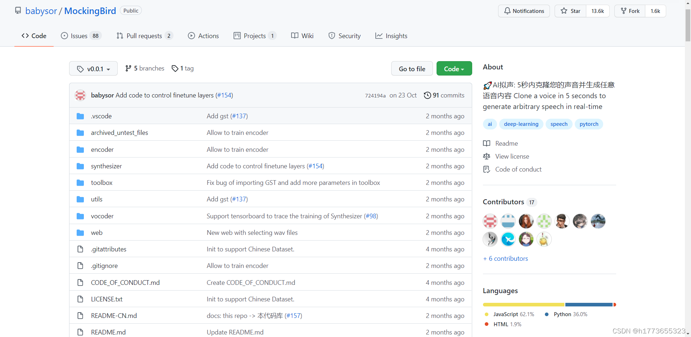Open pull request #154 in the commit header
The height and width of the screenshot is (337, 691).
(224, 95)
